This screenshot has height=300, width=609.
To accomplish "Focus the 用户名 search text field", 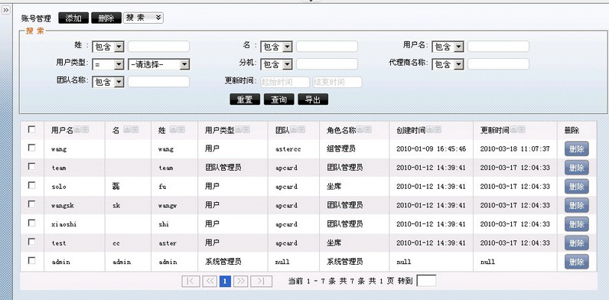I will (x=498, y=47).
